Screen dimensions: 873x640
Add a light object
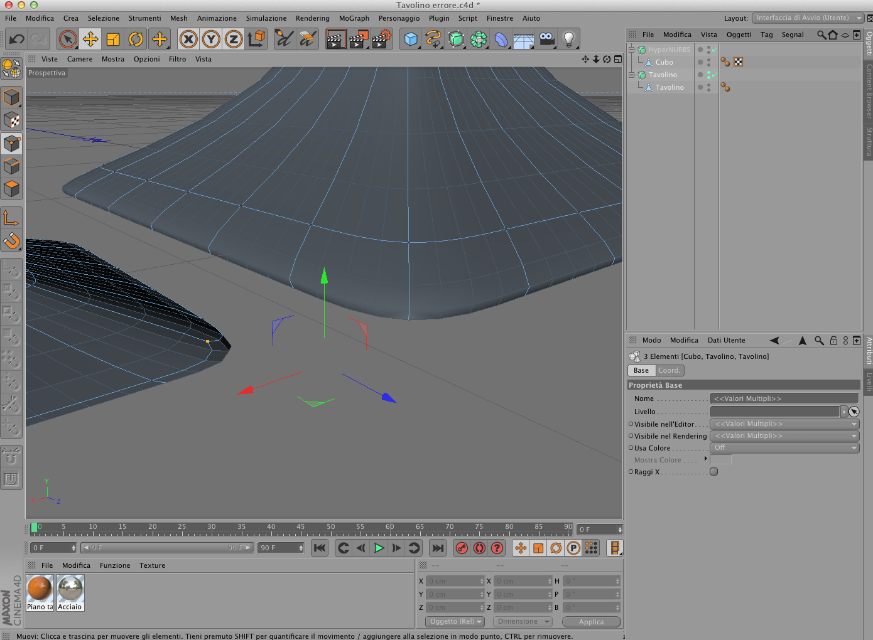click(568, 39)
